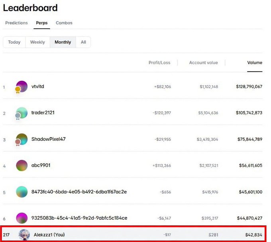Click account value $3,478,304
The width and height of the screenshot is (271, 242).
(207, 139)
